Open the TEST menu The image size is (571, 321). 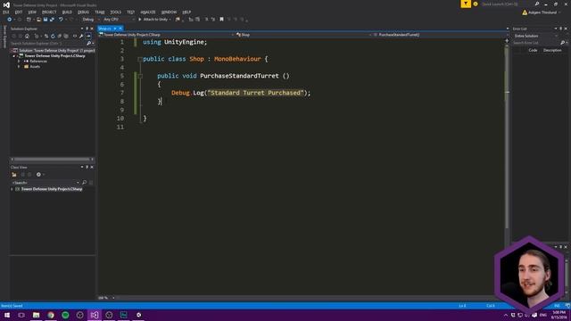pos(131,12)
